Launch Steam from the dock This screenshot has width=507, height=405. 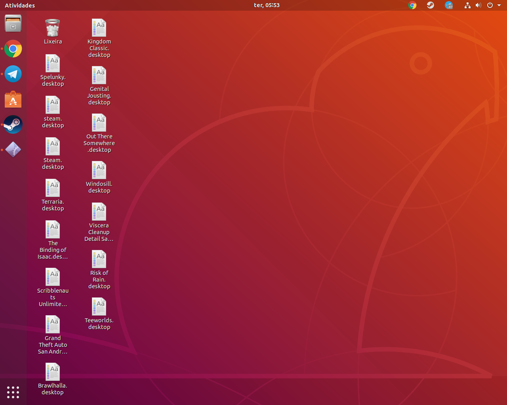(x=13, y=125)
